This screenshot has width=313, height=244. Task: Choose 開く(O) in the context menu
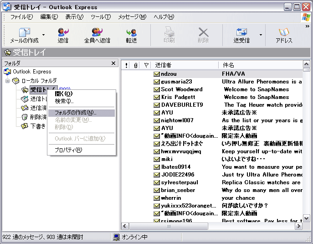coord(82,93)
